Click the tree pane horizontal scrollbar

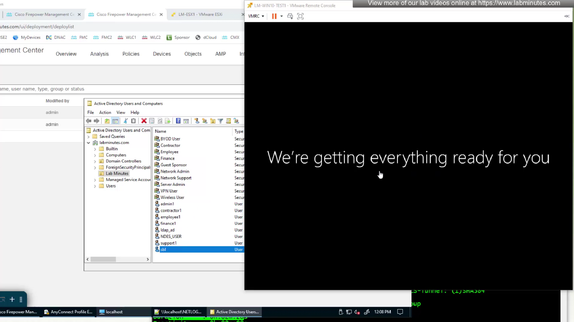coord(103,259)
